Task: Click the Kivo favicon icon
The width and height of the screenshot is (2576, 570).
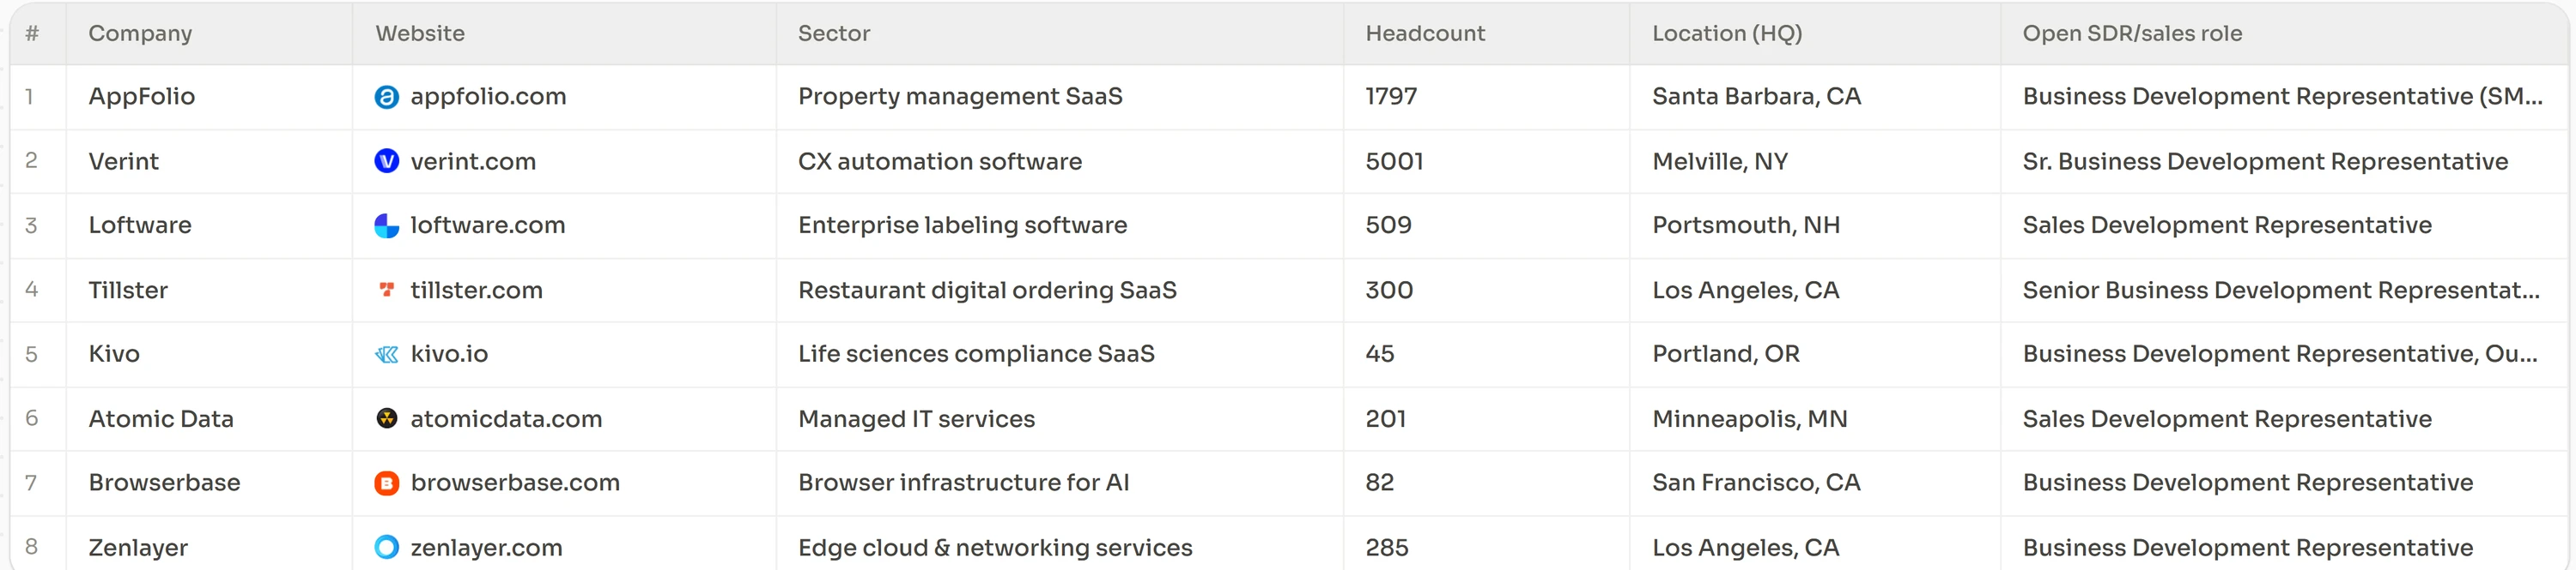Action: coord(386,354)
